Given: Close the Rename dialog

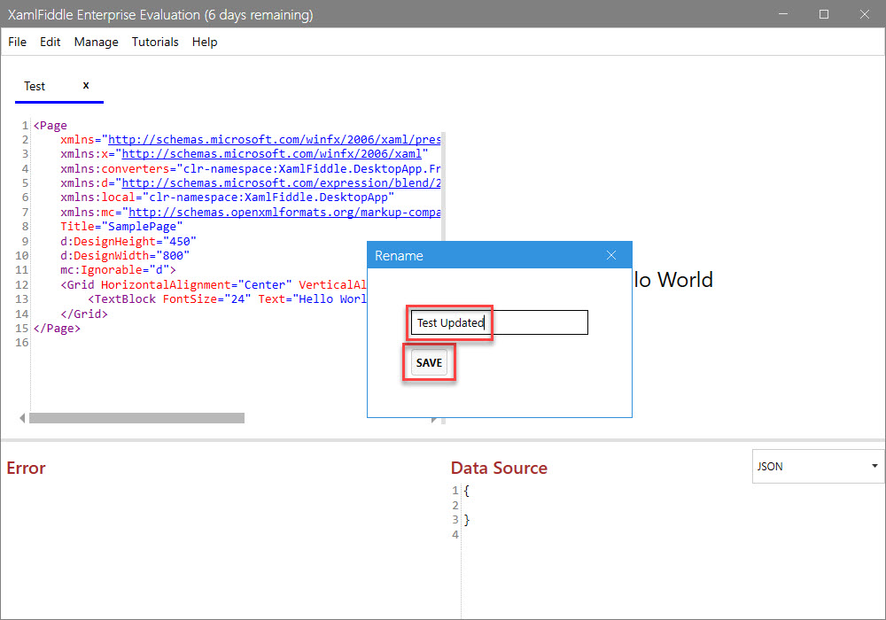Looking at the screenshot, I should pos(610,255).
